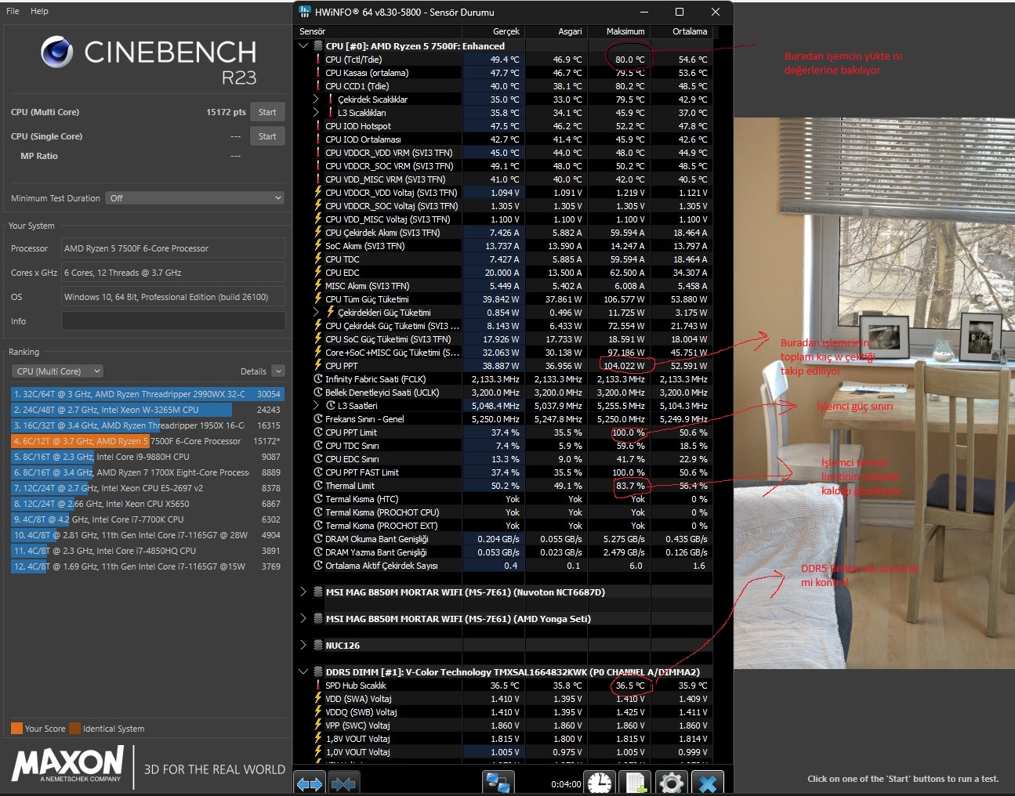Select ranking row AMD Ryzen 5 7500F 6-Core
This screenshot has width=1015, height=796.
point(147,441)
